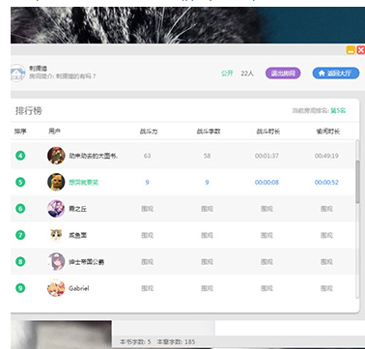Image resolution: width=365 pixels, height=349 pixels.
Task: Click the 战斗字数 column header
Action: 209,131
